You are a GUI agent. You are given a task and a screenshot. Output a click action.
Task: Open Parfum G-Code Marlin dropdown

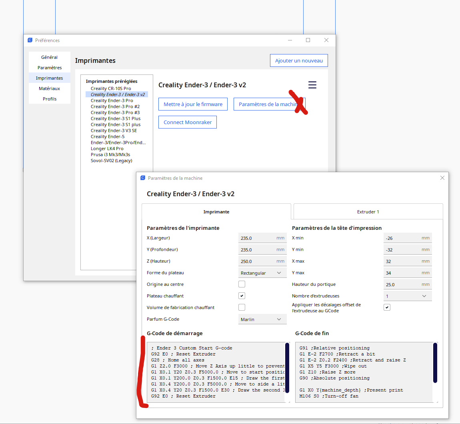coord(262,319)
